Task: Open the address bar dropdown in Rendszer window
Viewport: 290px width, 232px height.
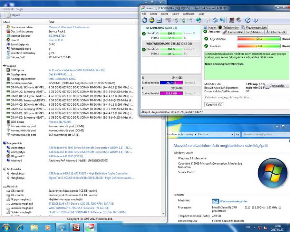Action: [232, 134]
